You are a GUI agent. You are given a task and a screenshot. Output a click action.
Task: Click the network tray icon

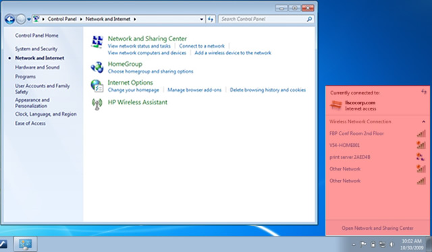[x=383, y=244]
